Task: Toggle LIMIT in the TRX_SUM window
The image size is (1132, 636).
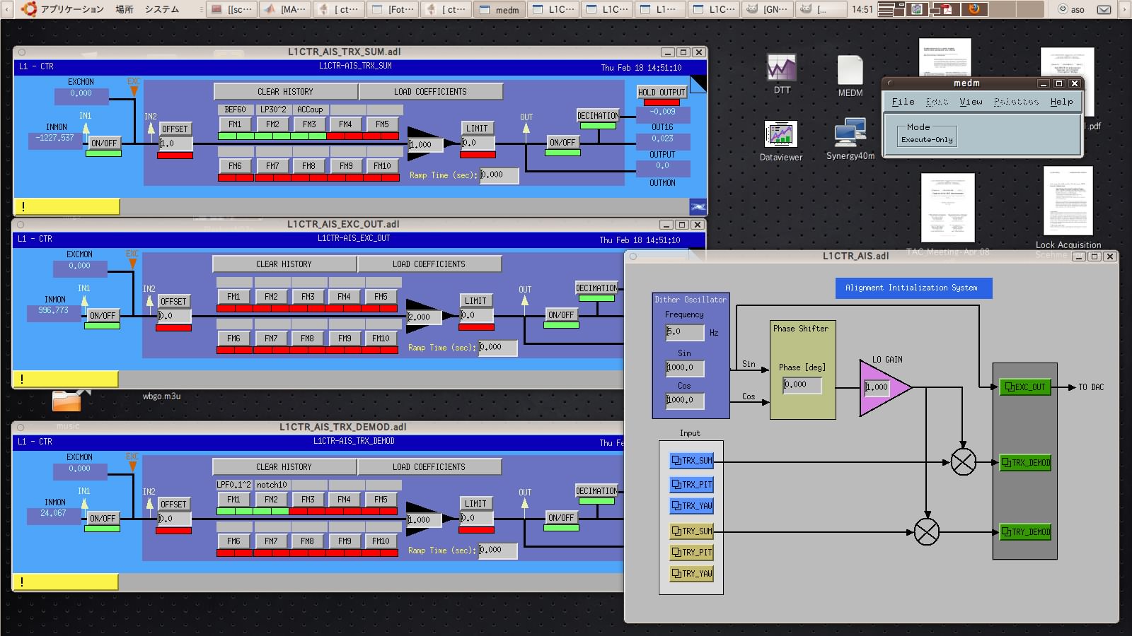Action: tap(477, 128)
